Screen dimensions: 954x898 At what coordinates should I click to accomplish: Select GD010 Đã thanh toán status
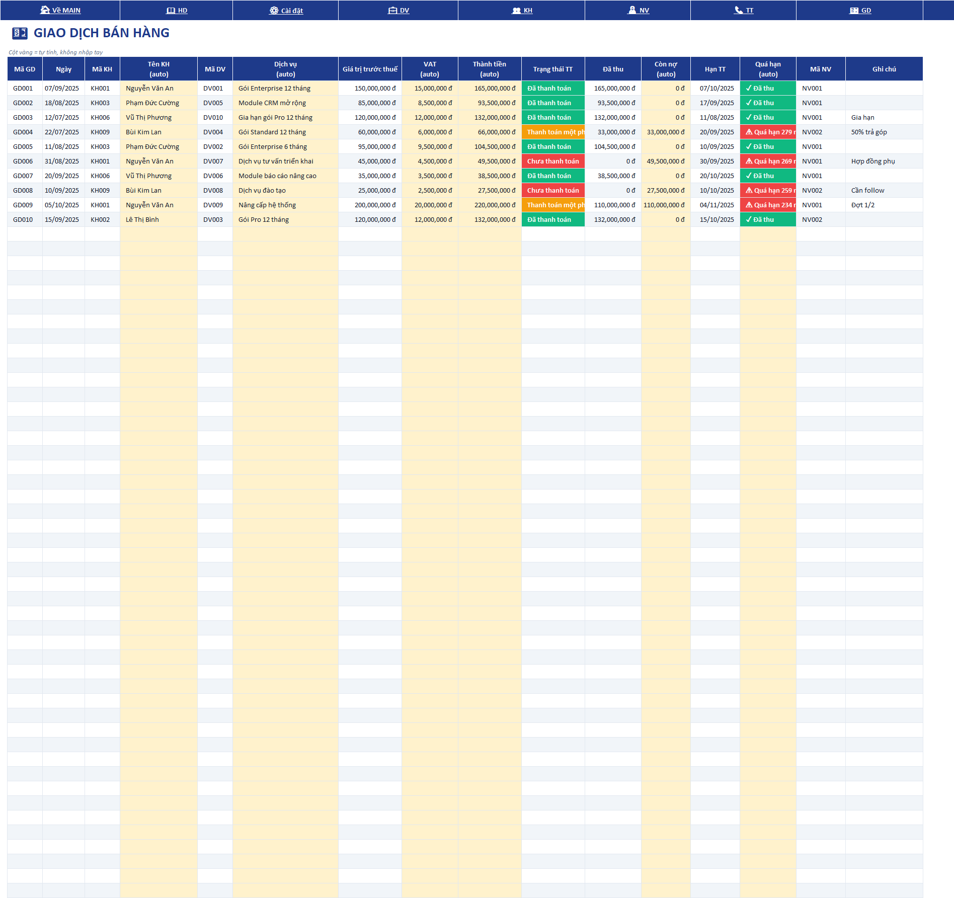(x=553, y=219)
